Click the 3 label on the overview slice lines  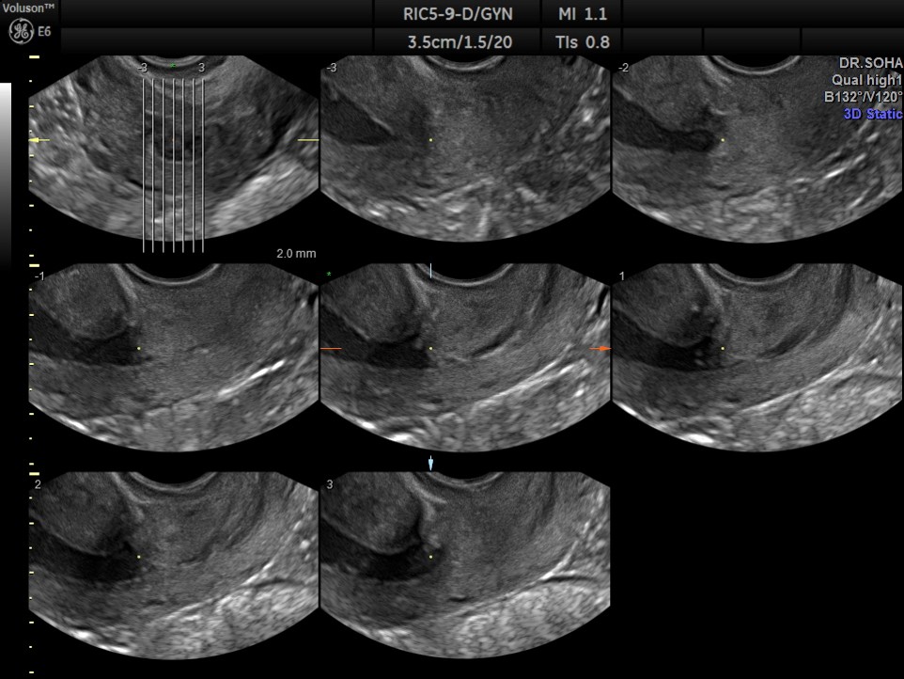pos(201,68)
